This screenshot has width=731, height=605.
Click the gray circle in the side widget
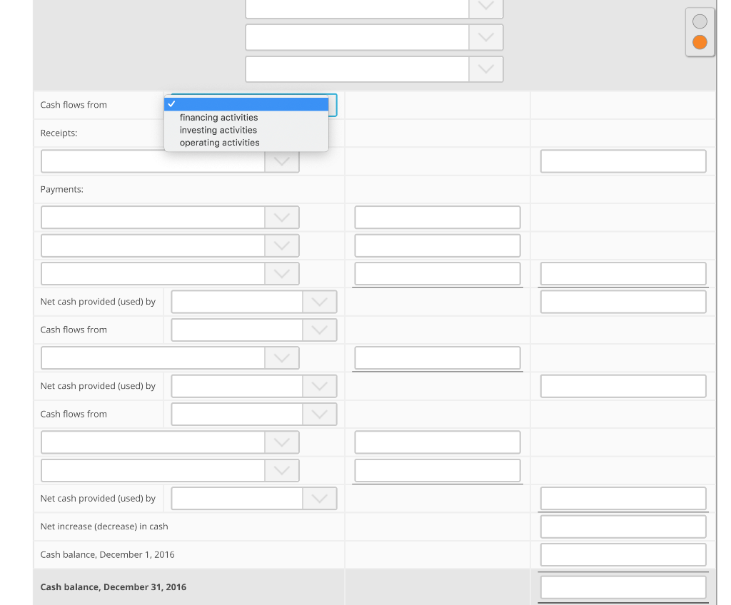point(700,21)
